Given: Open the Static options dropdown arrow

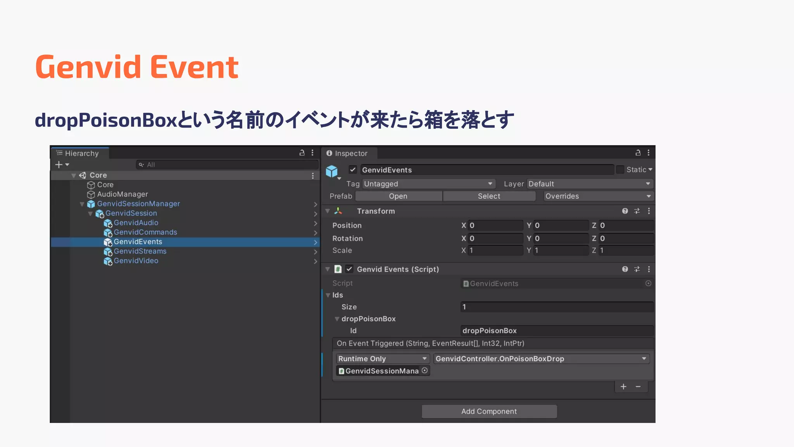Looking at the screenshot, I should [650, 170].
